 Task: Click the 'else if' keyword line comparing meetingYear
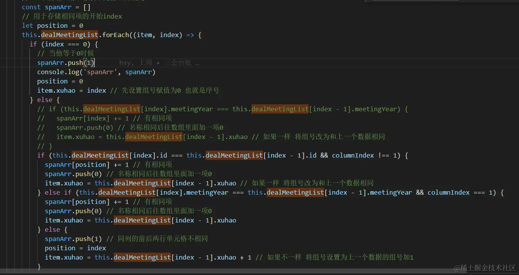point(270,192)
